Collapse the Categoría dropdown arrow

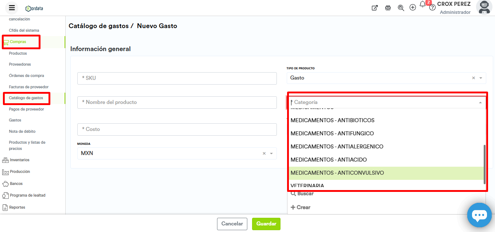(x=480, y=103)
